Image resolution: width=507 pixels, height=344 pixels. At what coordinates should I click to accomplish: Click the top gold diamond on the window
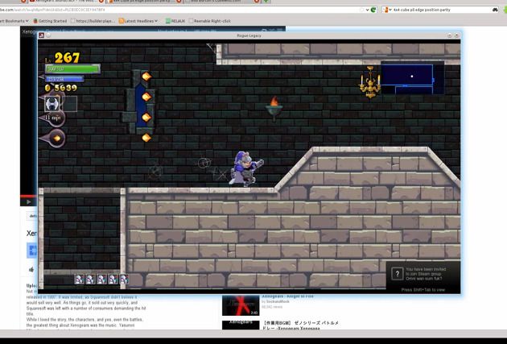[146, 77]
